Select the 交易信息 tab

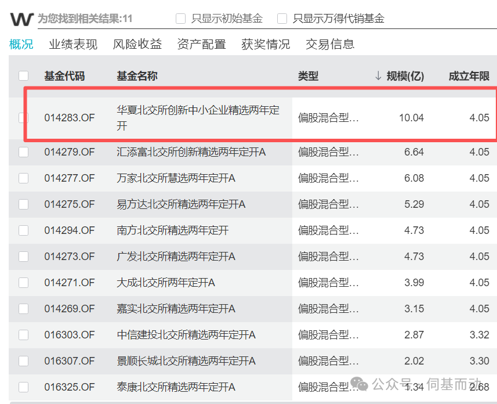(330, 44)
